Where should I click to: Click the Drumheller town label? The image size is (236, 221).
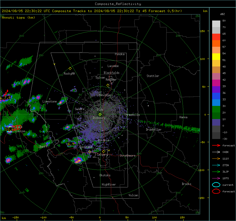154,130
